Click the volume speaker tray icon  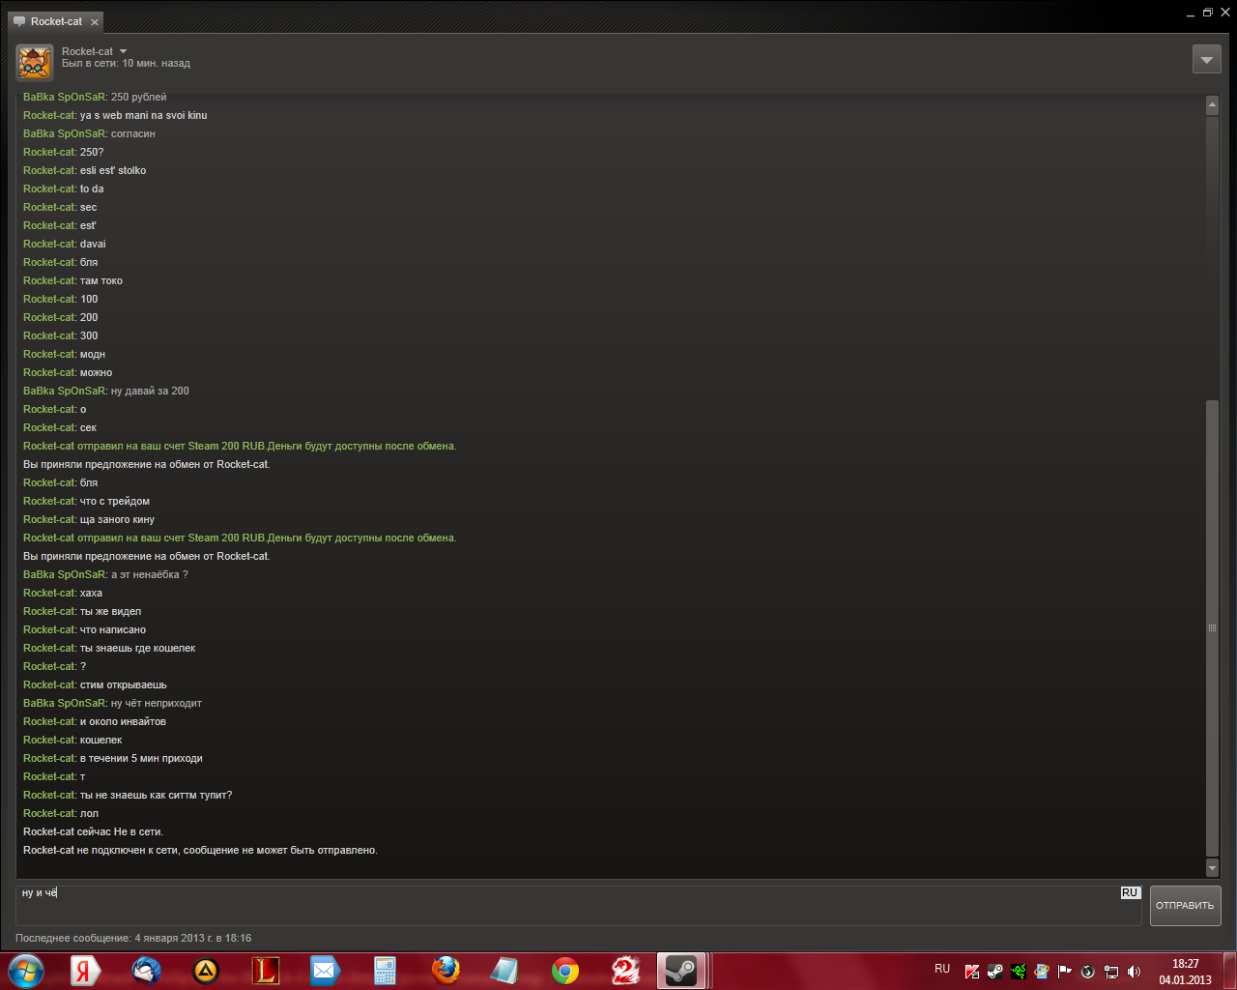point(1135,972)
